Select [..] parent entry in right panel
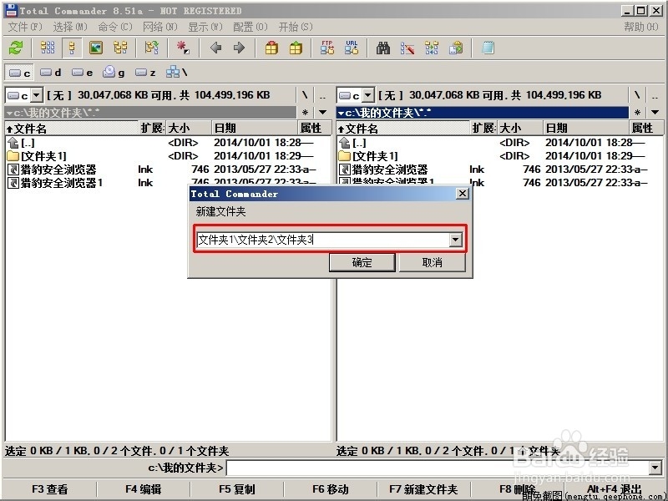 pyautogui.click(x=499, y=143)
